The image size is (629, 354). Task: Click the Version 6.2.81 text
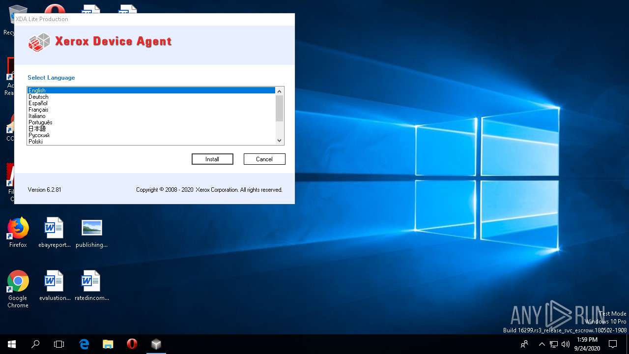pos(45,190)
